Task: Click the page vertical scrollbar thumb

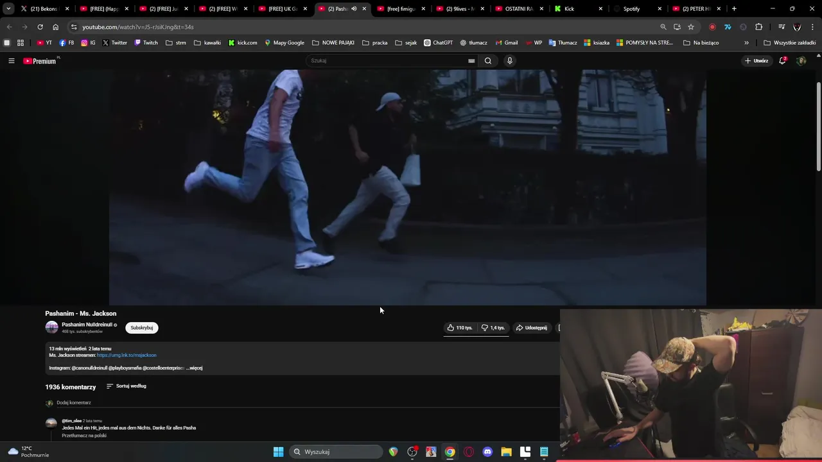Action: [818, 126]
